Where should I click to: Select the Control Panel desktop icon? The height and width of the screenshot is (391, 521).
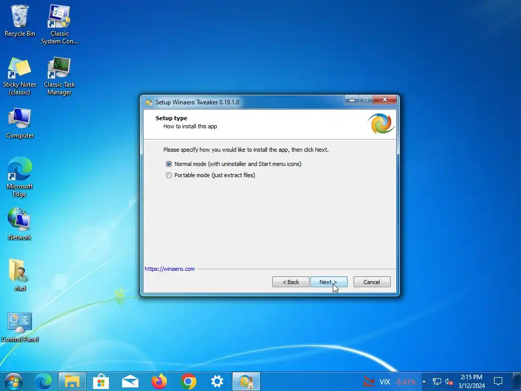click(x=20, y=327)
